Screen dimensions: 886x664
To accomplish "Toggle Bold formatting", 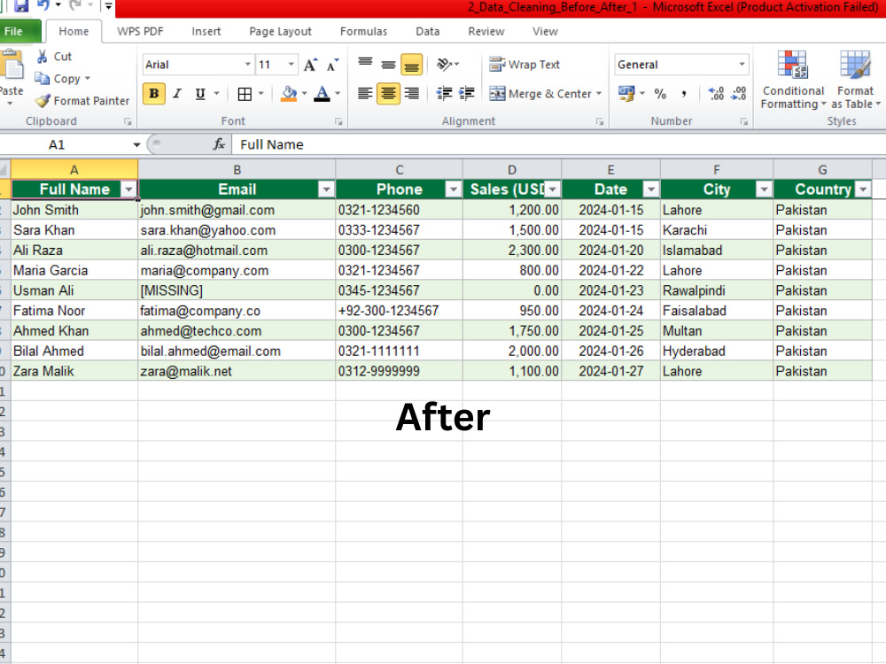I will 153,94.
